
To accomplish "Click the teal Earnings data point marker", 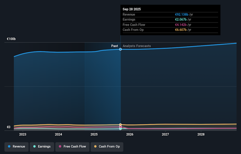I will click(x=121, y=128).
